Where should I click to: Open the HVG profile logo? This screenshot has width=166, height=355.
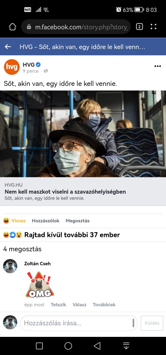pos(12,67)
